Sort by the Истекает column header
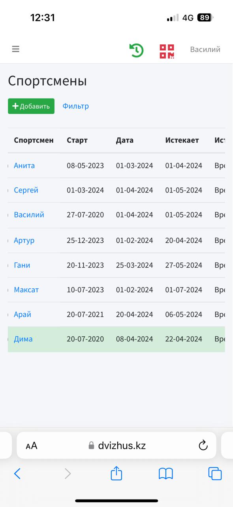 coord(182,140)
